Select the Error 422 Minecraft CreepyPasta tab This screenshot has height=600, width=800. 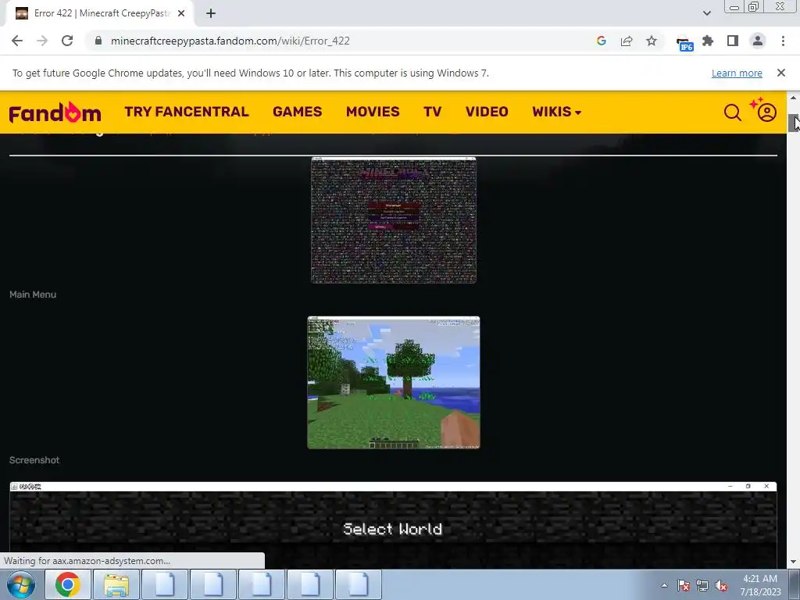coord(100,13)
